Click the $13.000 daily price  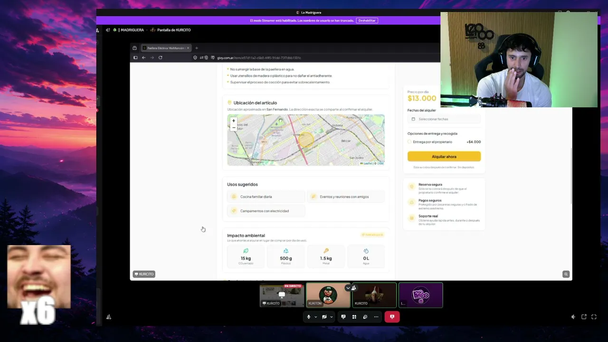pyautogui.click(x=422, y=98)
